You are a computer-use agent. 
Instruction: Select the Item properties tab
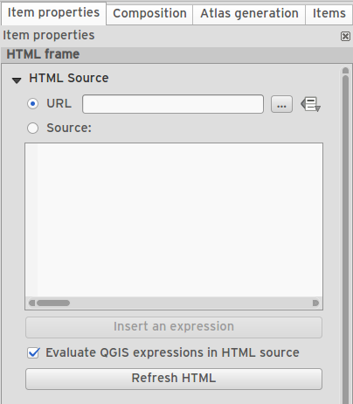point(53,13)
